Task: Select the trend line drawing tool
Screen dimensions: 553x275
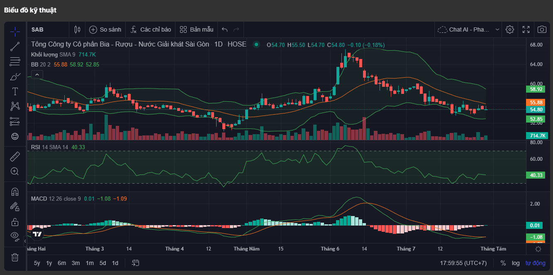Action: [x=15, y=47]
